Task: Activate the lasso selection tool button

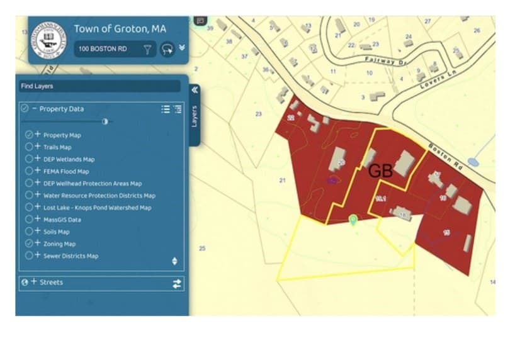Action: pos(167,49)
